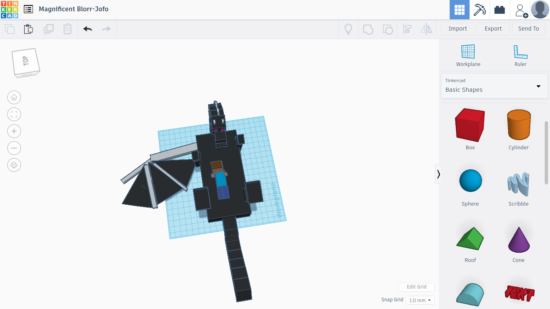Click the Align tool icon
Screen dimensions: 550x309
(x=407, y=29)
